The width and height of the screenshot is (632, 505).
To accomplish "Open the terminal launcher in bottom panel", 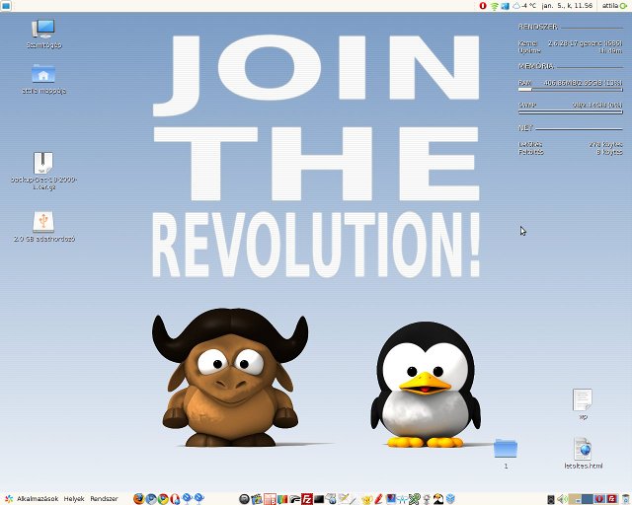I will (x=319, y=499).
